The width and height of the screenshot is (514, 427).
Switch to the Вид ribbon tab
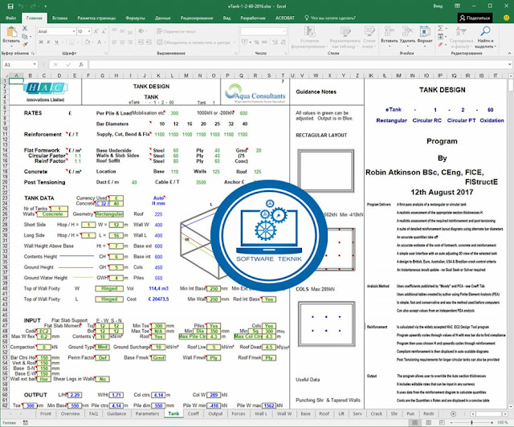[x=226, y=18]
